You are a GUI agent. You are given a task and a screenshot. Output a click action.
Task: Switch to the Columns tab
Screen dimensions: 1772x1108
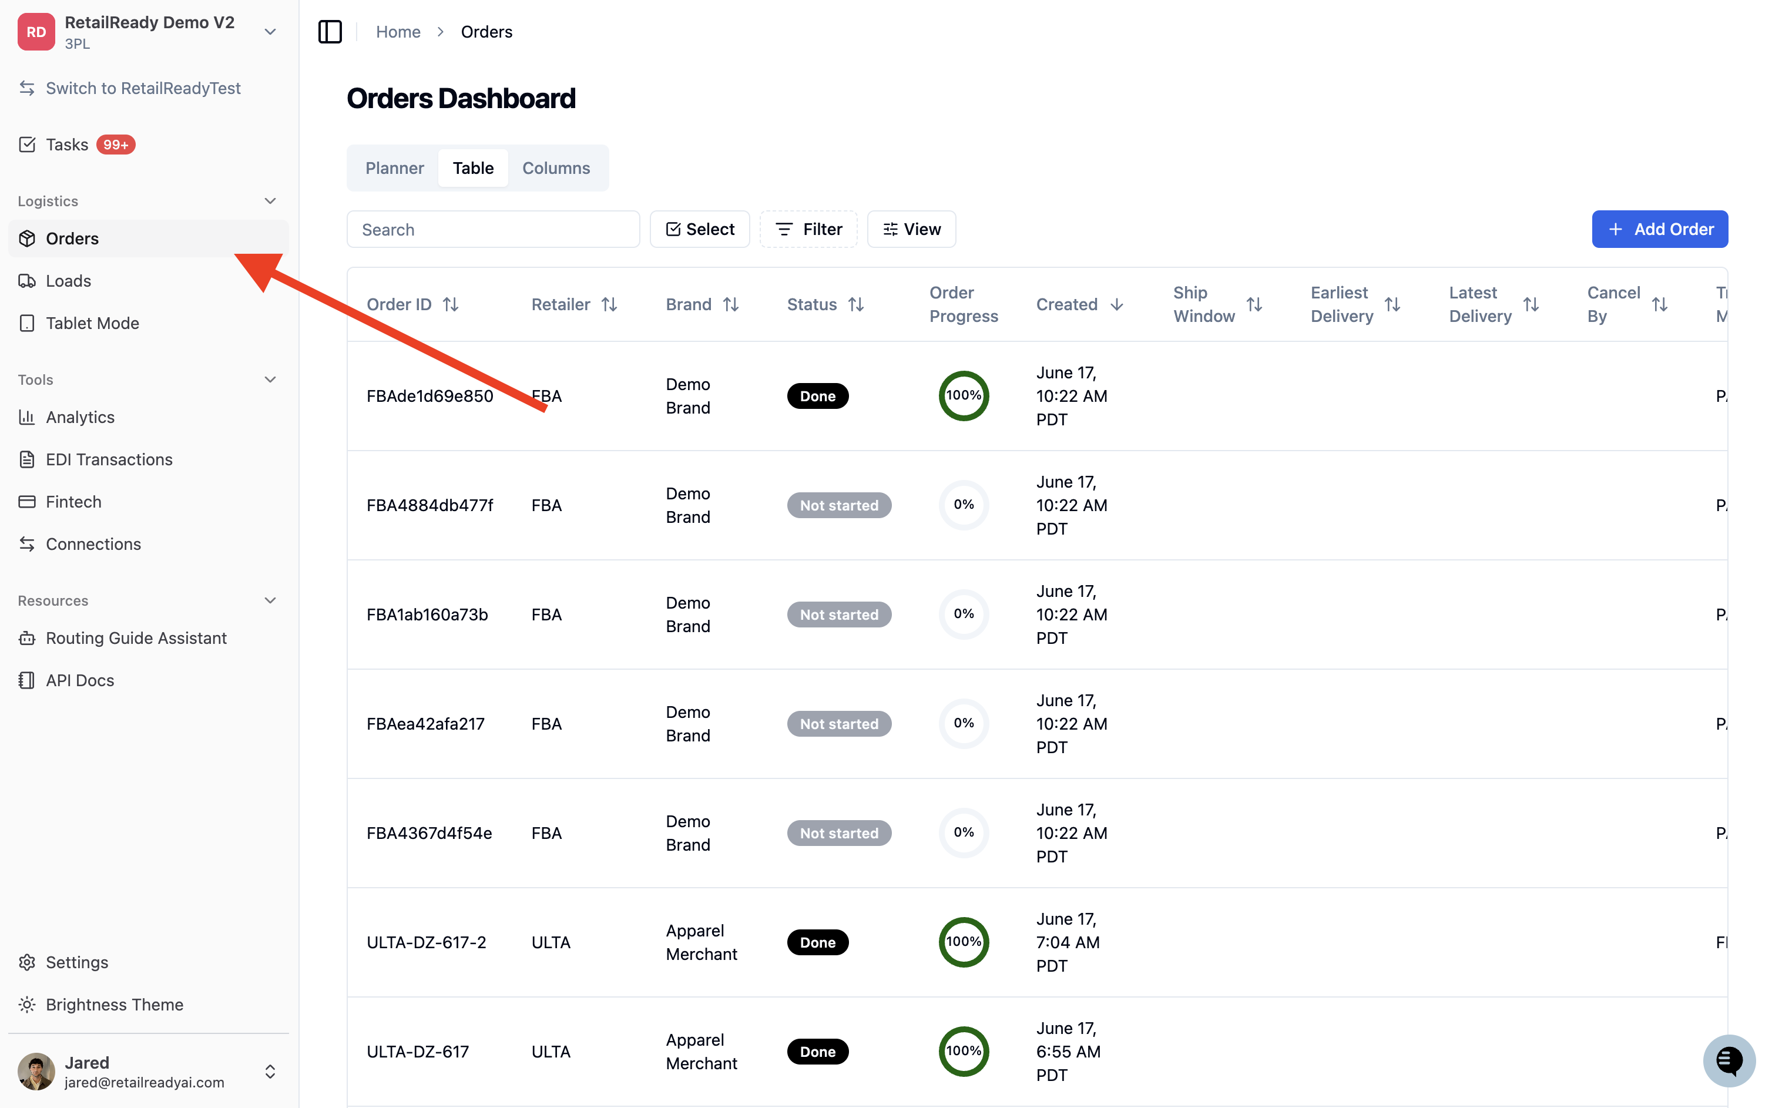point(555,168)
